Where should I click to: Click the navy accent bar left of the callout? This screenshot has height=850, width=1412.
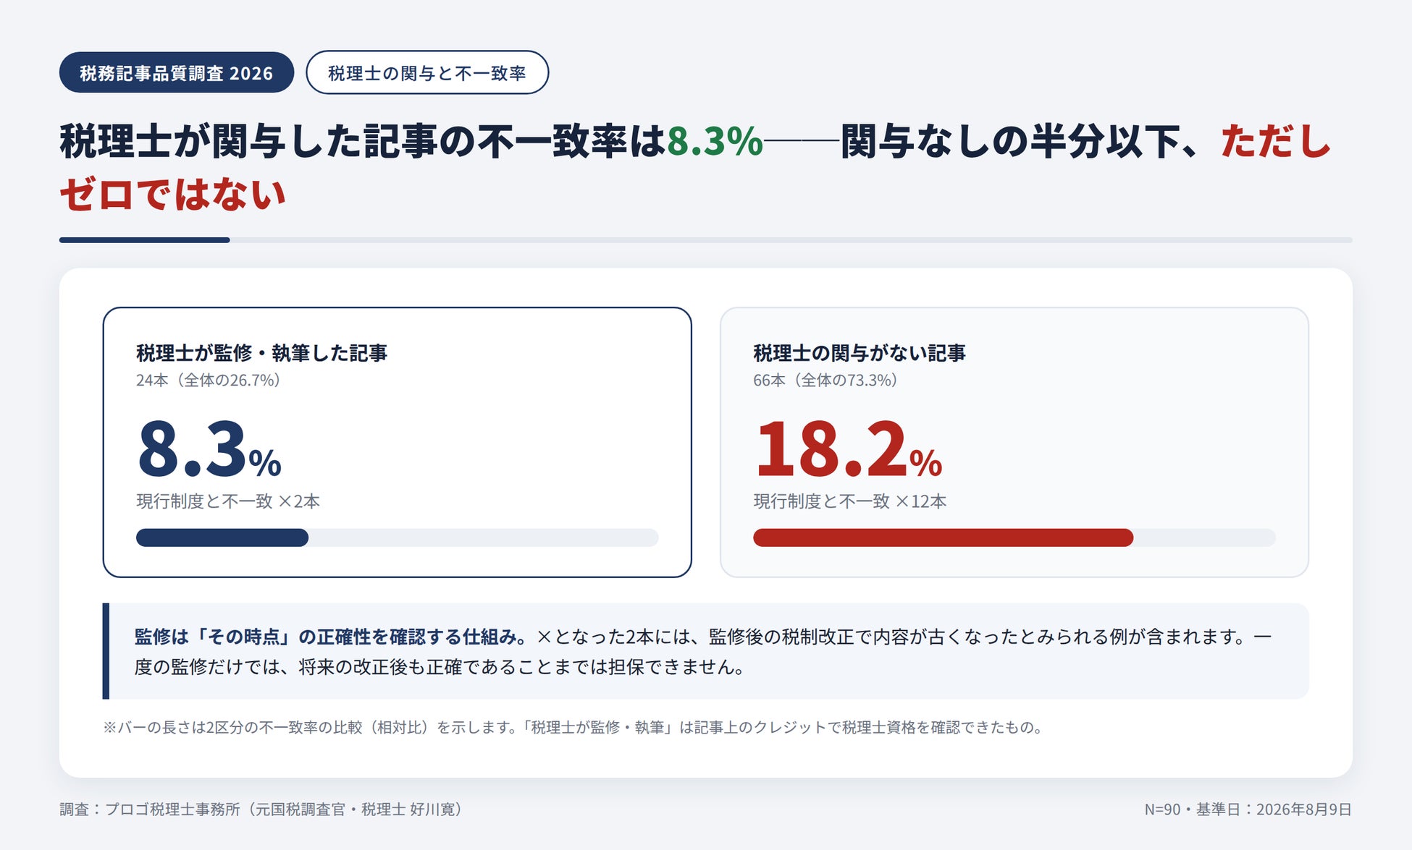pyautogui.click(x=106, y=651)
